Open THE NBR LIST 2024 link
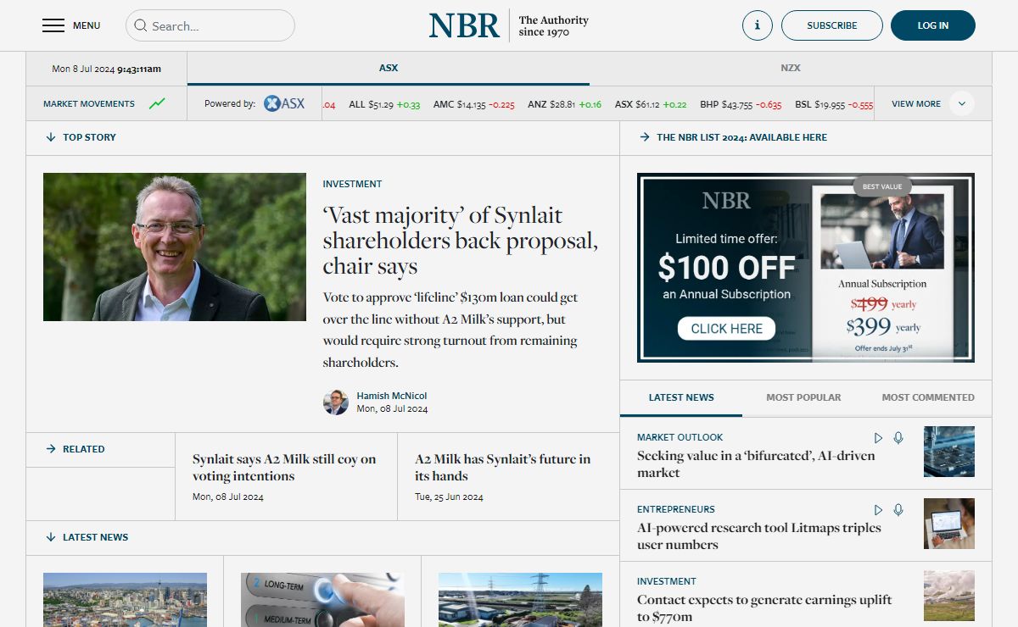Screen dimensions: 1018x627 (x=741, y=137)
